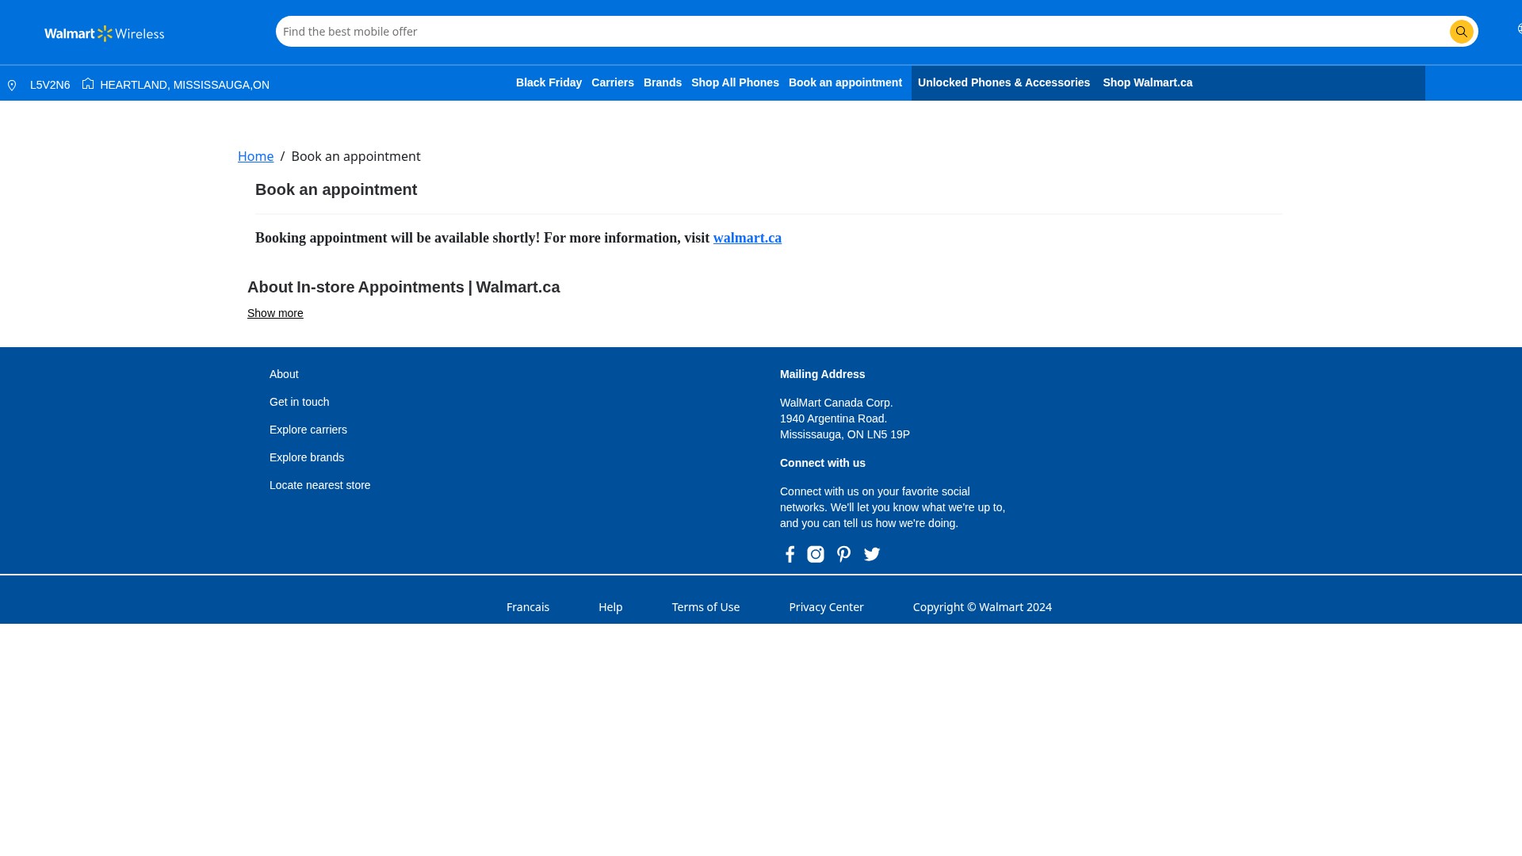The image size is (1522, 856).
Task: Click the 1940 Argentina Road. address line
Action: (x=833, y=418)
